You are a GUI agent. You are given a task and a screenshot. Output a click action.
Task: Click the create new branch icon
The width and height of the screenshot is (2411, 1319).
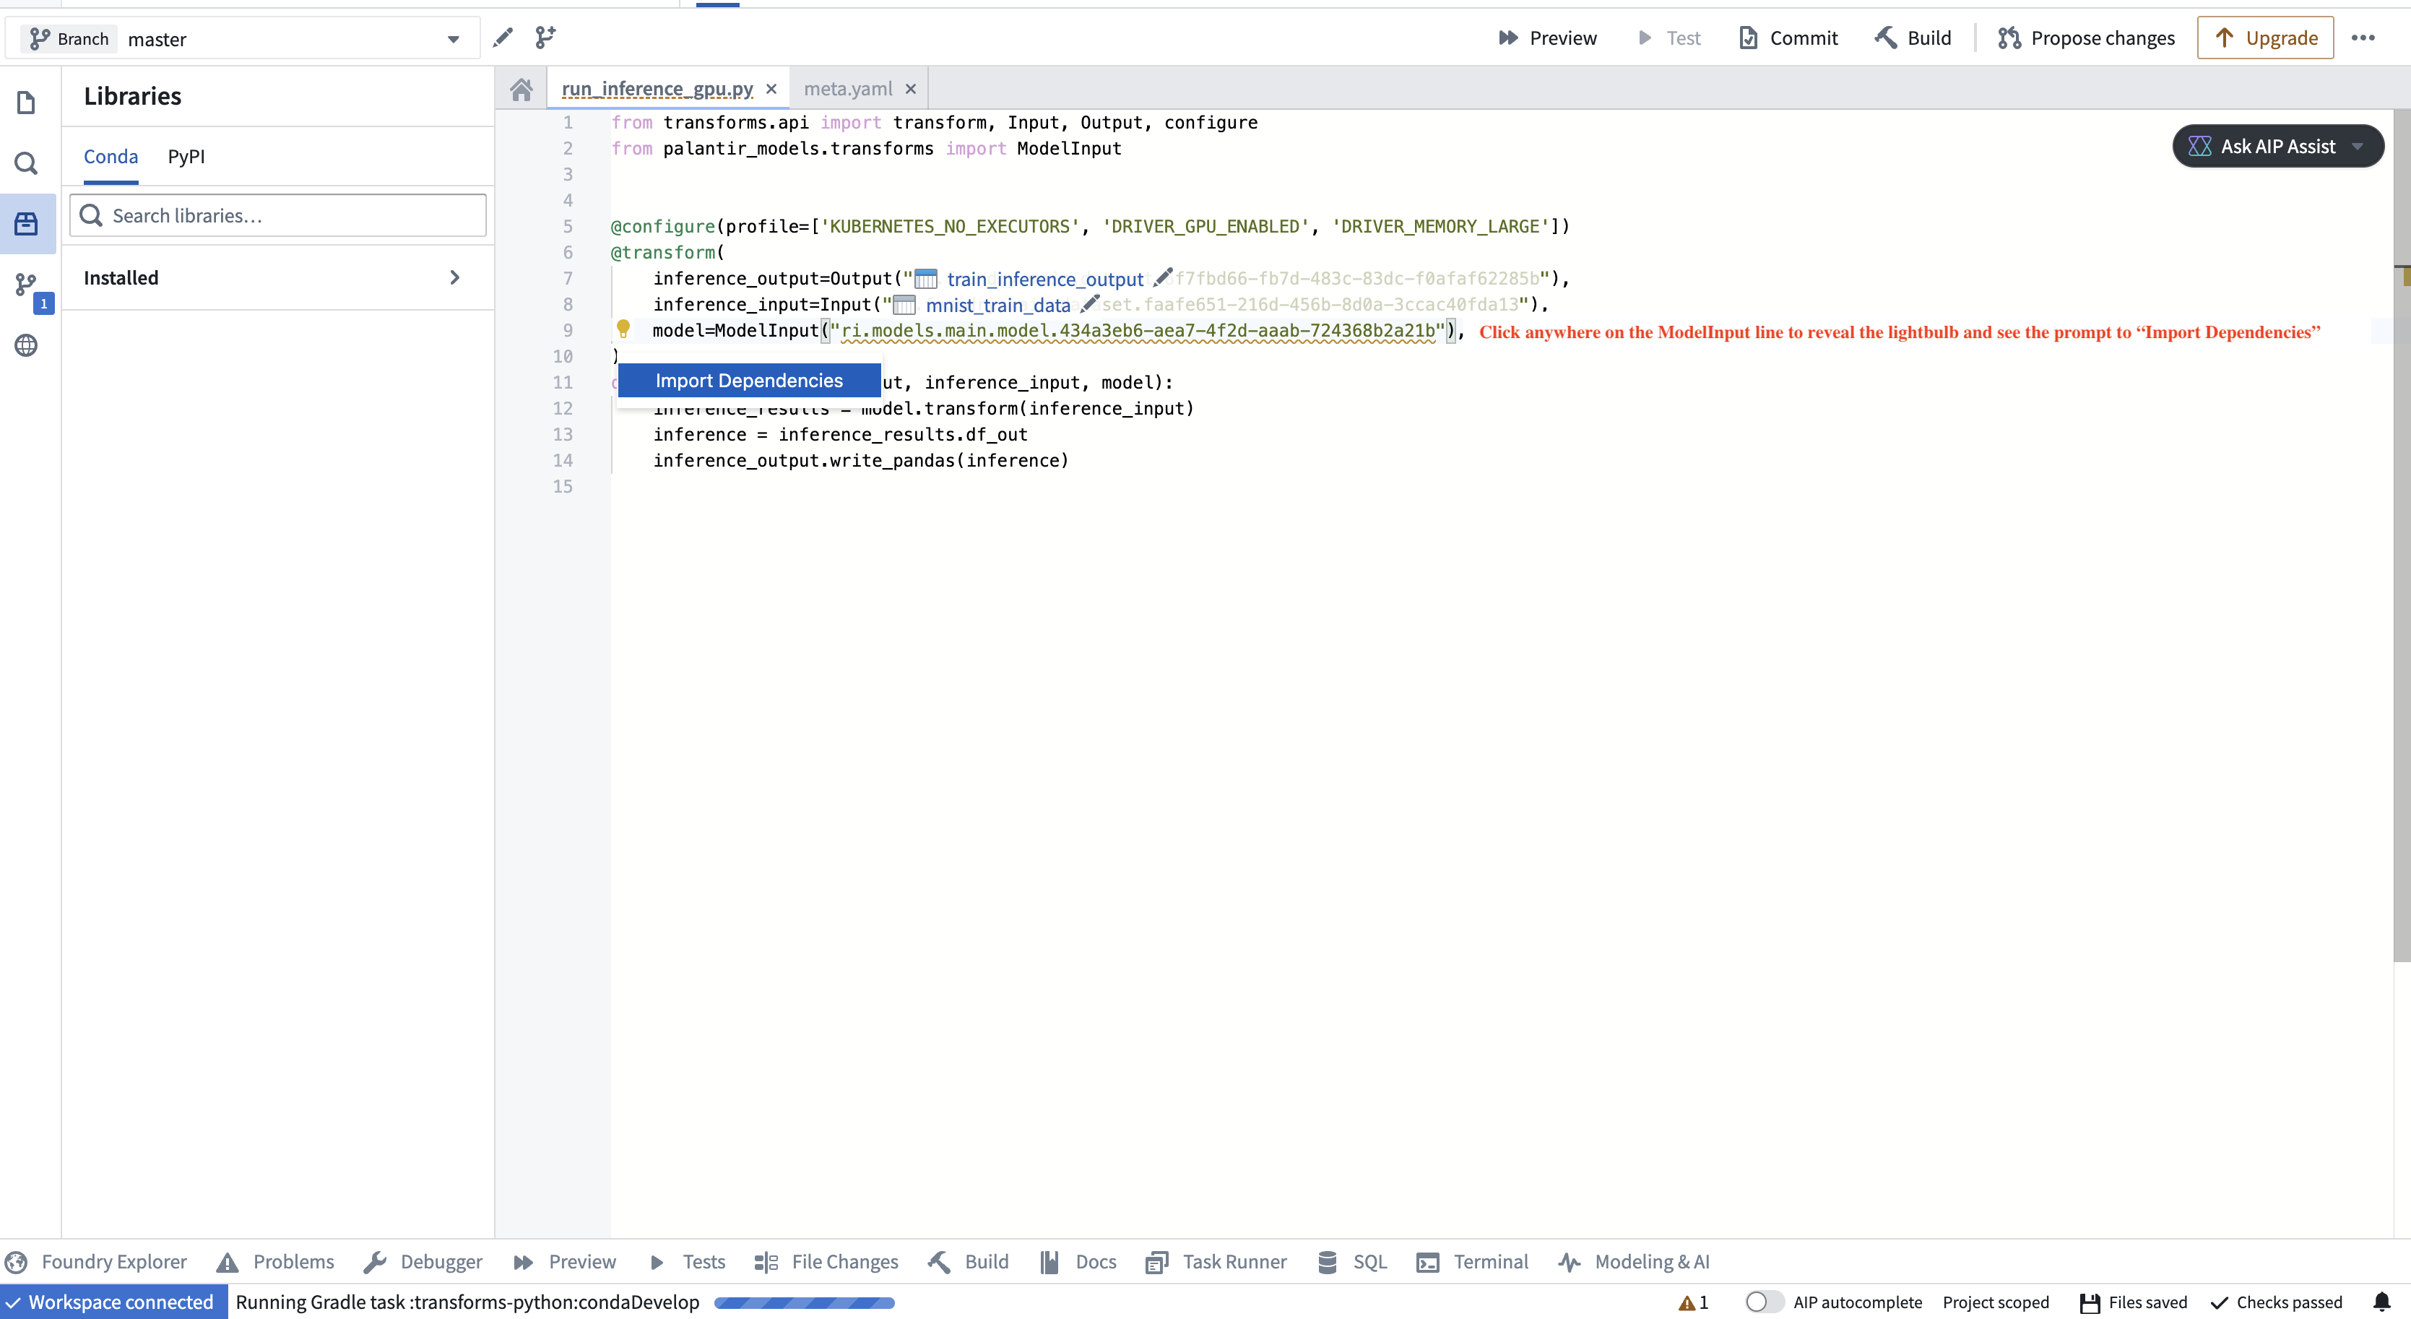click(x=545, y=38)
